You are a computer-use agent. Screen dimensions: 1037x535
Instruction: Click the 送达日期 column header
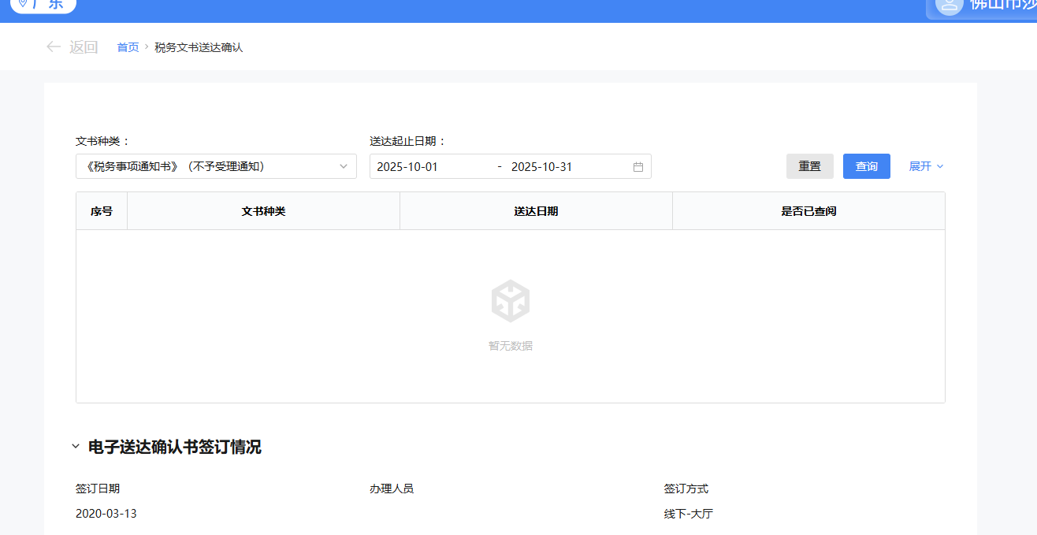coord(536,211)
